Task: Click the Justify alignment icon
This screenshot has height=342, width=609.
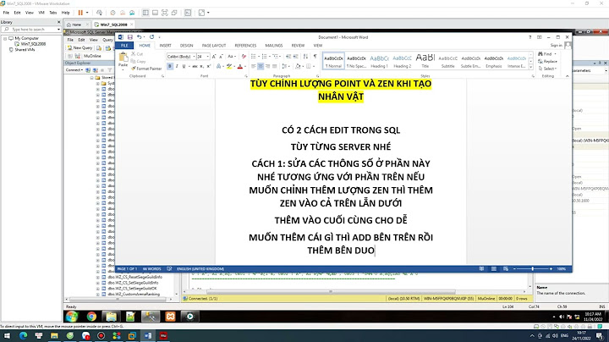Action: pos(275,67)
